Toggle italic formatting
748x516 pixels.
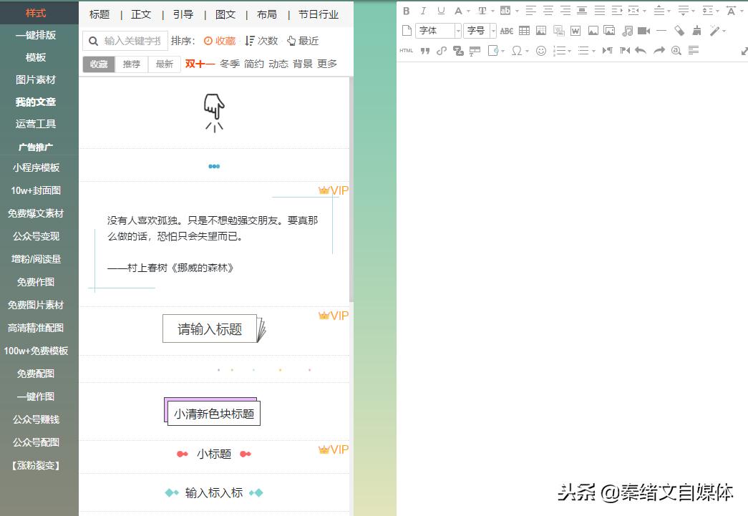click(x=423, y=11)
